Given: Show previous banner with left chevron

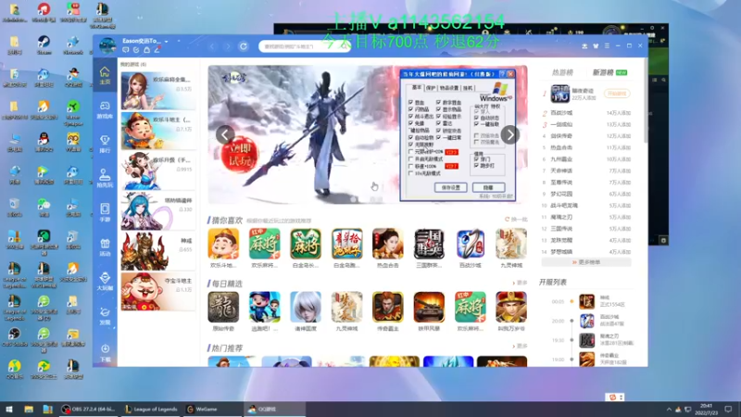Looking at the screenshot, I should [x=225, y=134].
